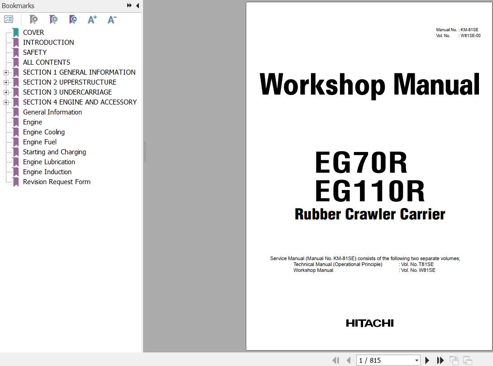Expand SECTION 2 UPPERSTRUCTURE bookmark
The height and width of the screenshot is (366, 493).
(x=6, y=82)
